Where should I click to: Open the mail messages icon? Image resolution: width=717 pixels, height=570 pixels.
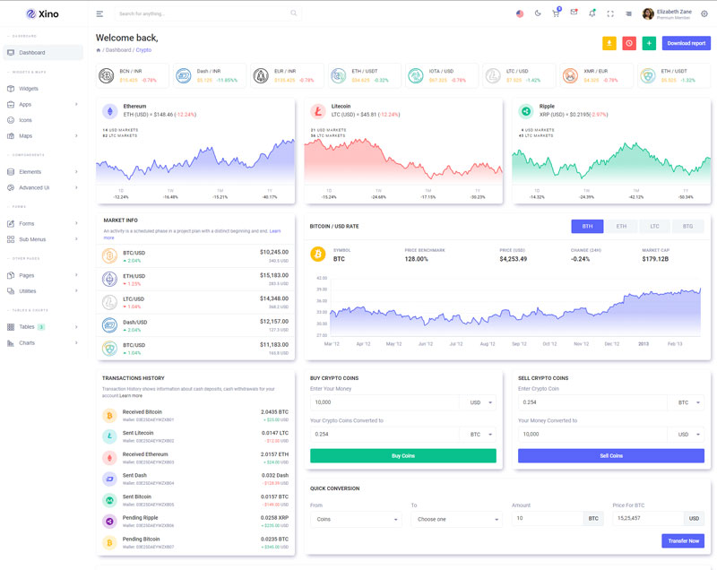coord(574,13)
